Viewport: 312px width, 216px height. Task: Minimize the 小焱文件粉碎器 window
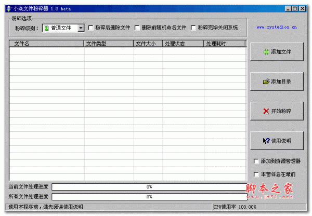[288, 8]
